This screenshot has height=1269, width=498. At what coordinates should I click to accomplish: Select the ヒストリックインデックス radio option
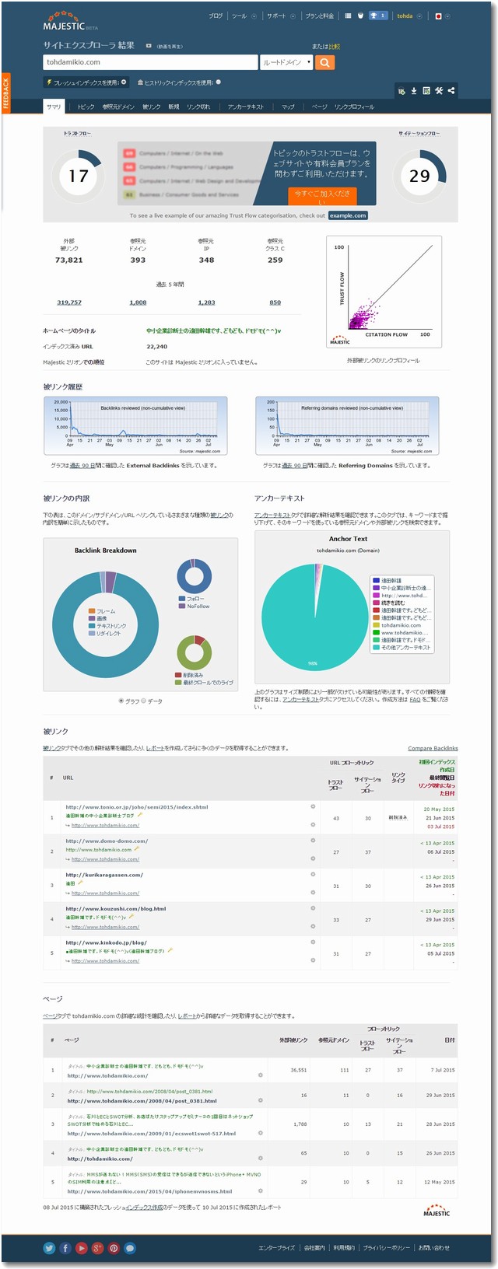click(x=218, y=82)
